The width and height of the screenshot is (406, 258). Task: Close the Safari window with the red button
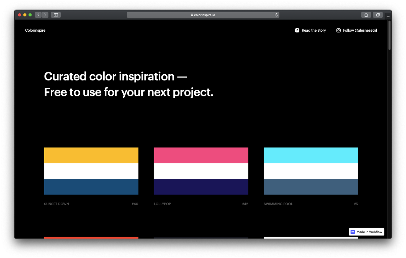click(x=20, y=15)
